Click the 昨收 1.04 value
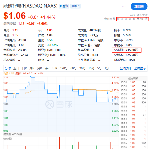 (50, 35)
